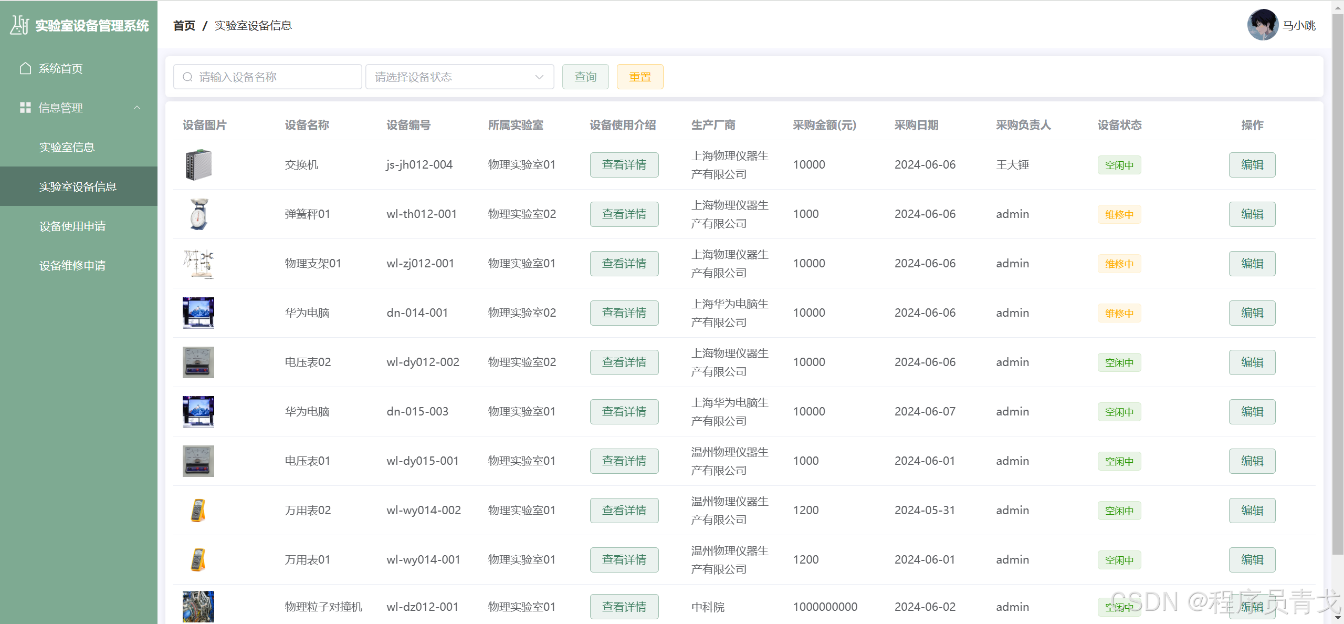Click the dropdown arrow in the status selector
1344x624 pixels.
[539, 77]
